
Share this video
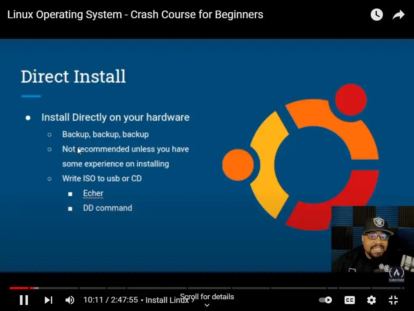(398, 15)
